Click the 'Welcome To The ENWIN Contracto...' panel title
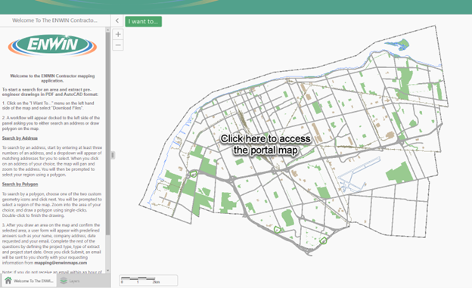Image resolution: width=472 pixels, height=288 pixels. (54, 20)
